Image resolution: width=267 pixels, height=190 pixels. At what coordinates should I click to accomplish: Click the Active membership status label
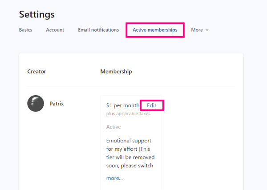(113, 127)
